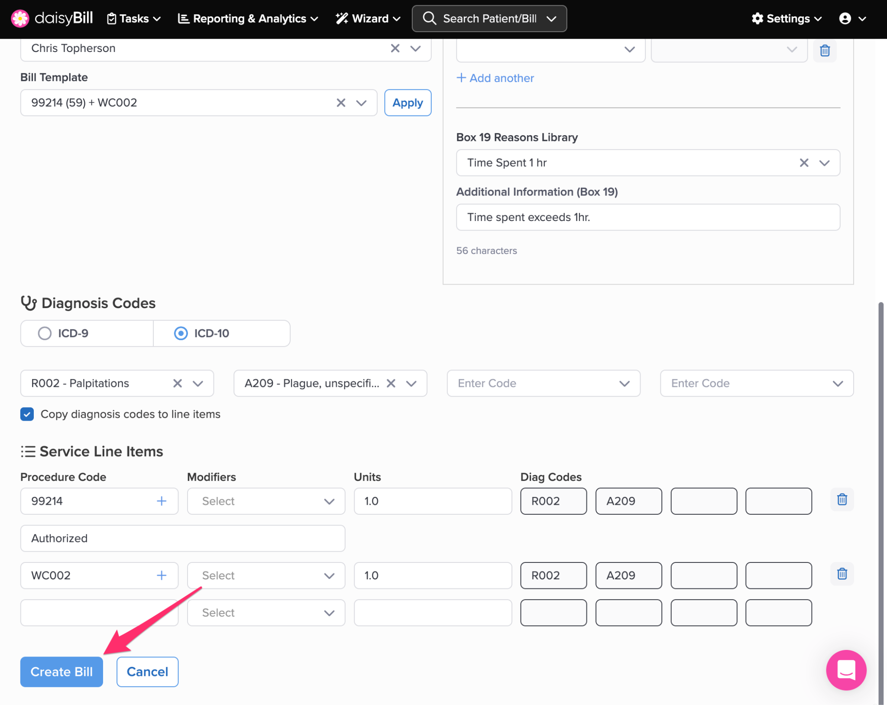The width and height of the screenshot is (887, 705).
Task: Click the Additional Information Box 19 field
Action: (x=647, y=217)
